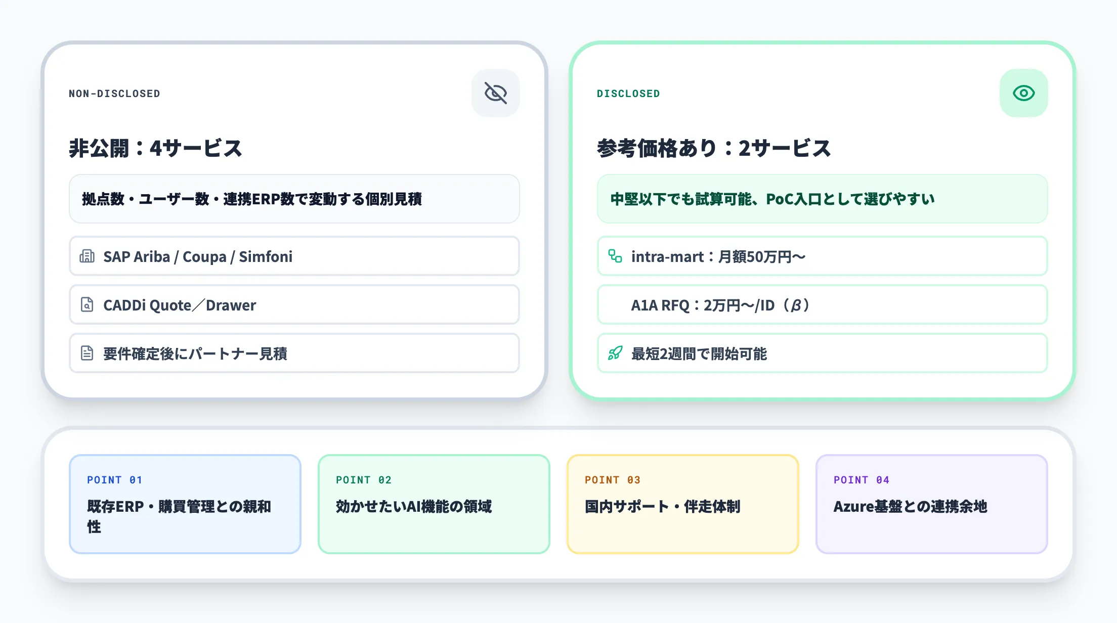Viewport: 1117px width, 623px height.
Task: Click the building icon beside SAP Ariba
Action: pyautogui.click(x=87, y=256)
